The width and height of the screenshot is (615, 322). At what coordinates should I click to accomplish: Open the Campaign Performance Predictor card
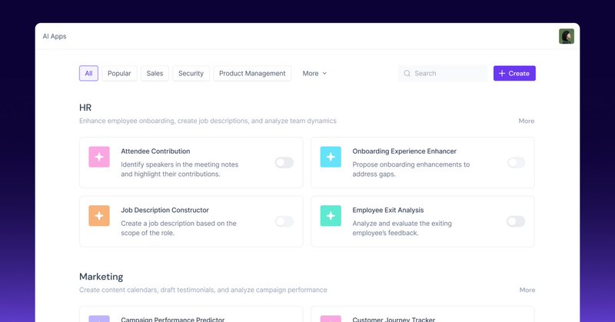tap(191, 314)
